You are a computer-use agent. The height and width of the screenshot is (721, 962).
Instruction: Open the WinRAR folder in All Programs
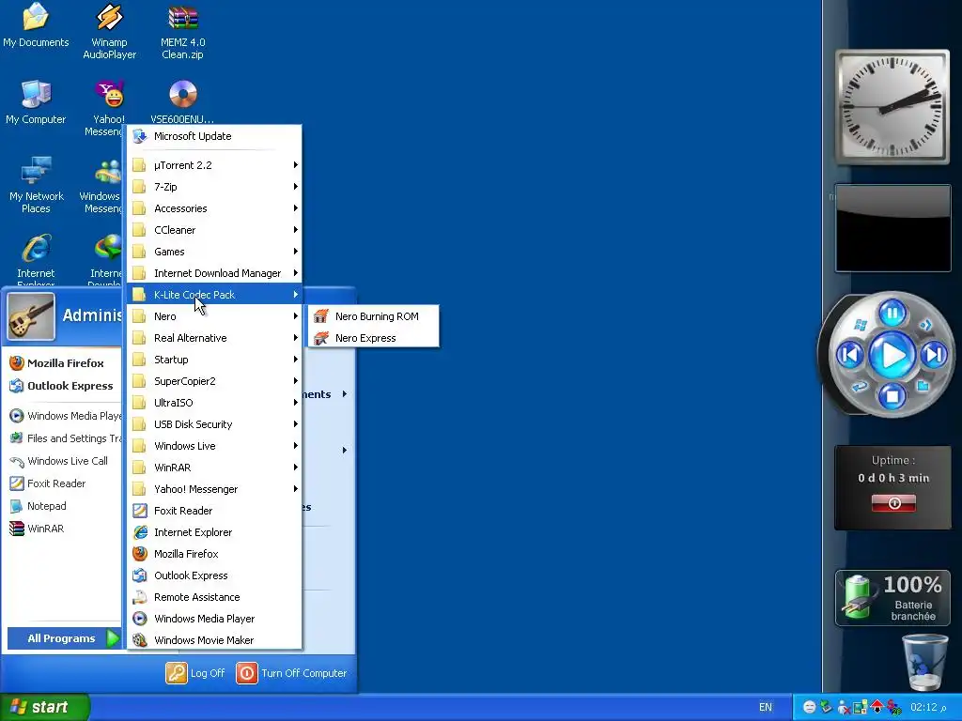[x=215, y=468]
